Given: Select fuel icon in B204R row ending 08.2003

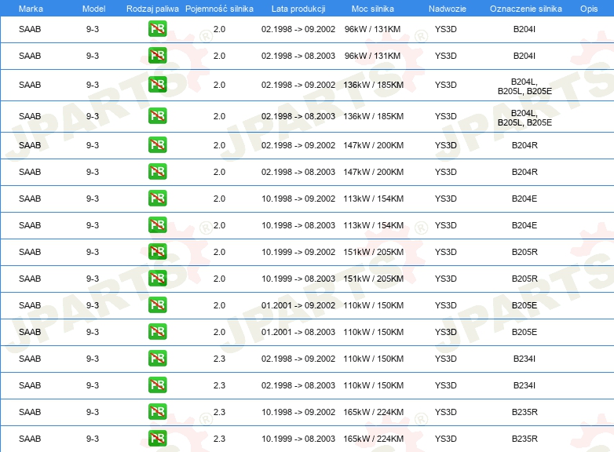Looking at the screenshot, I should click(x=157, y=171).
